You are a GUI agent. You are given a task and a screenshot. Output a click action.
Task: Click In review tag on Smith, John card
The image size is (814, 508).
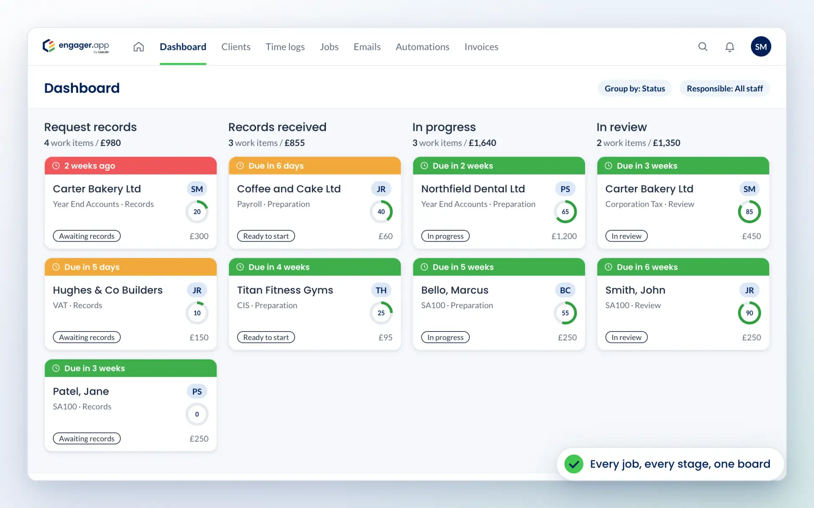point(626,337)
